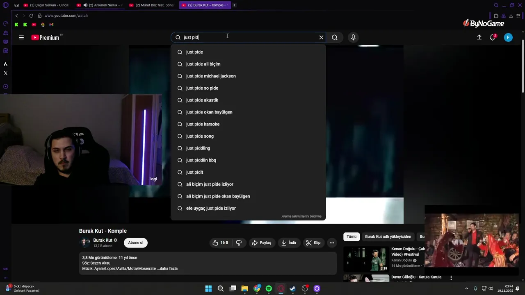This screenshot has height=295, width=525.
Task: Select suggestion 'just piddlin bbq'
Action: coord(248,160)
